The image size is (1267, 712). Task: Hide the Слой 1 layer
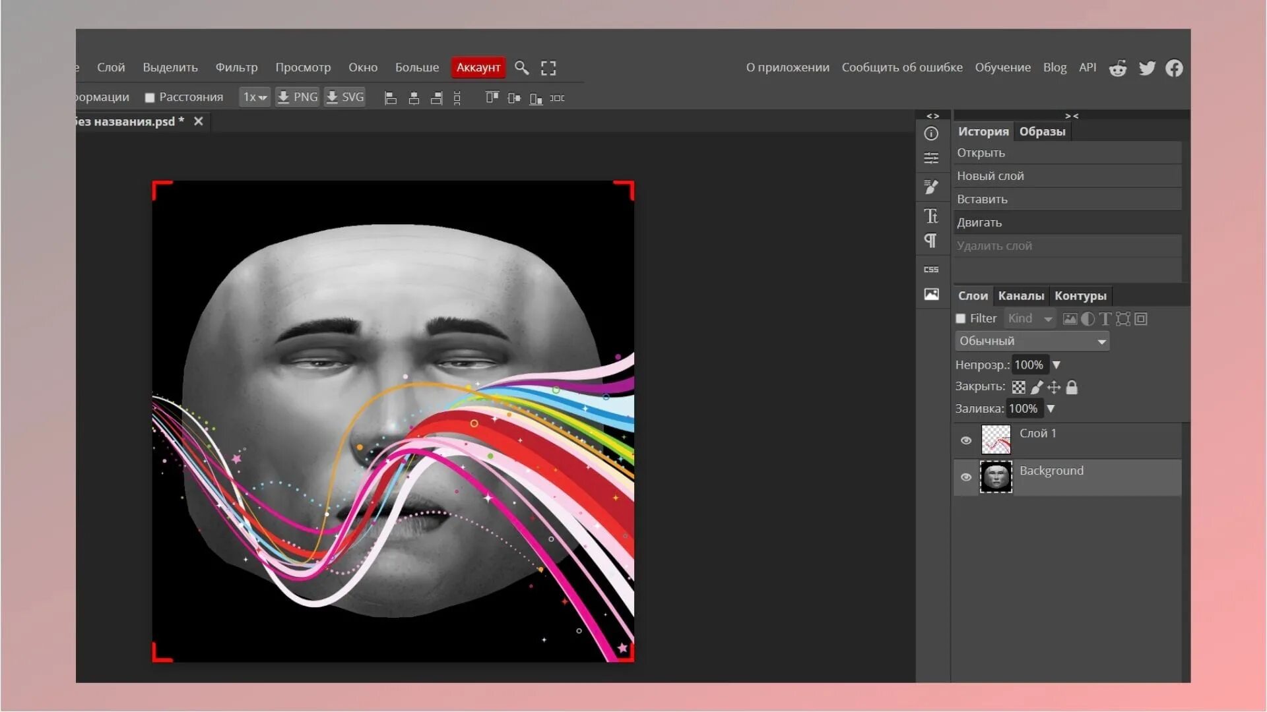coord(966,440)
